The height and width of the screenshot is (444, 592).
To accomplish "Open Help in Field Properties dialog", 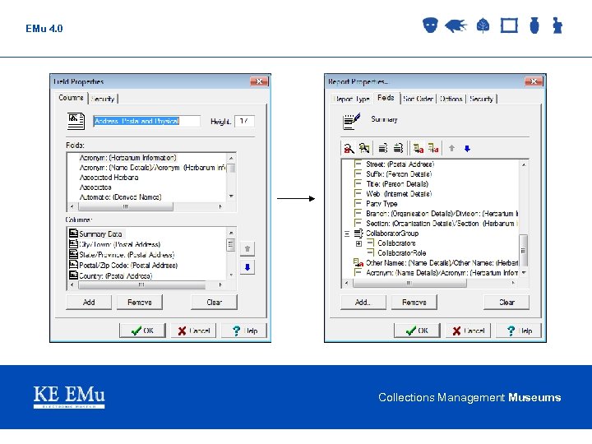I will [244, 331].
